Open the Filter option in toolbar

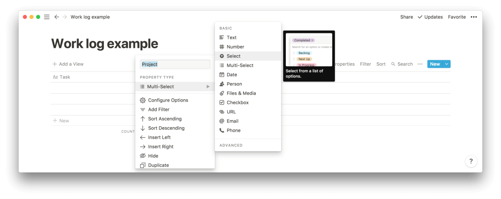pyautogui.click(x=366, y=64)
